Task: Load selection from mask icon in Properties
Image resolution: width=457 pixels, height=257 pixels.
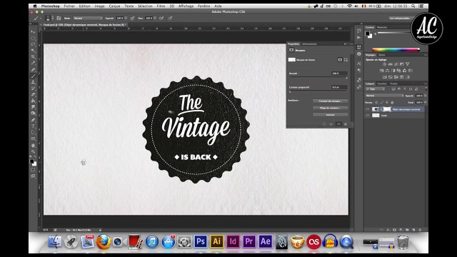Action: [324, 124]
